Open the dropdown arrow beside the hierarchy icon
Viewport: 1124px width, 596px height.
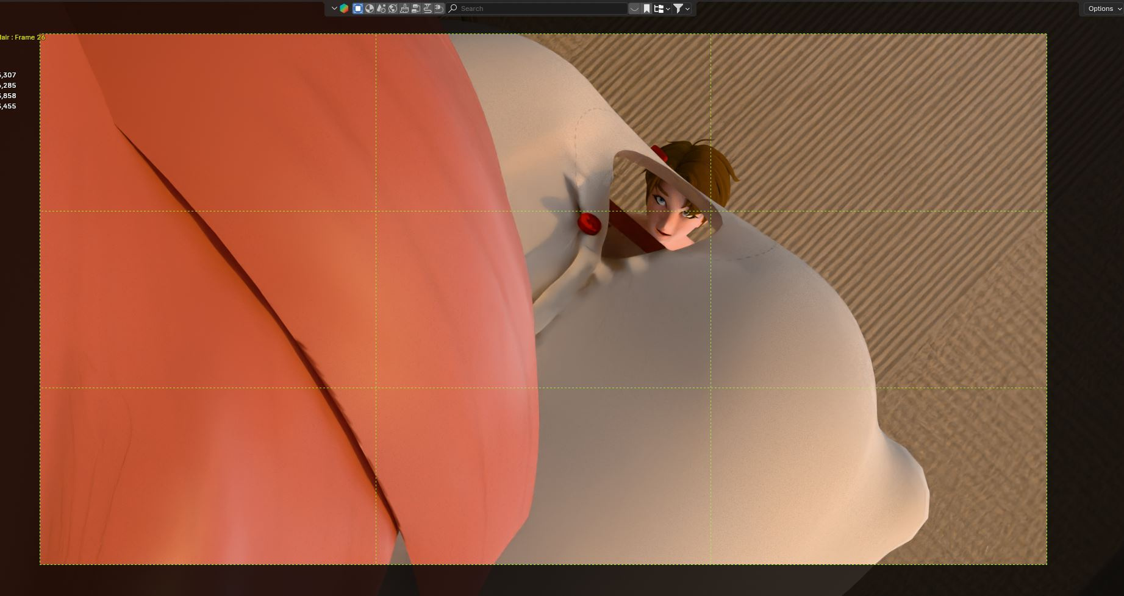[x=668, y=9]
